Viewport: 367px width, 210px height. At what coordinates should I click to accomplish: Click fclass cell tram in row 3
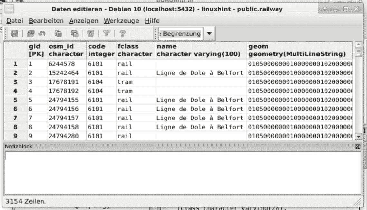pyautogui.click(x=135, y=82)
